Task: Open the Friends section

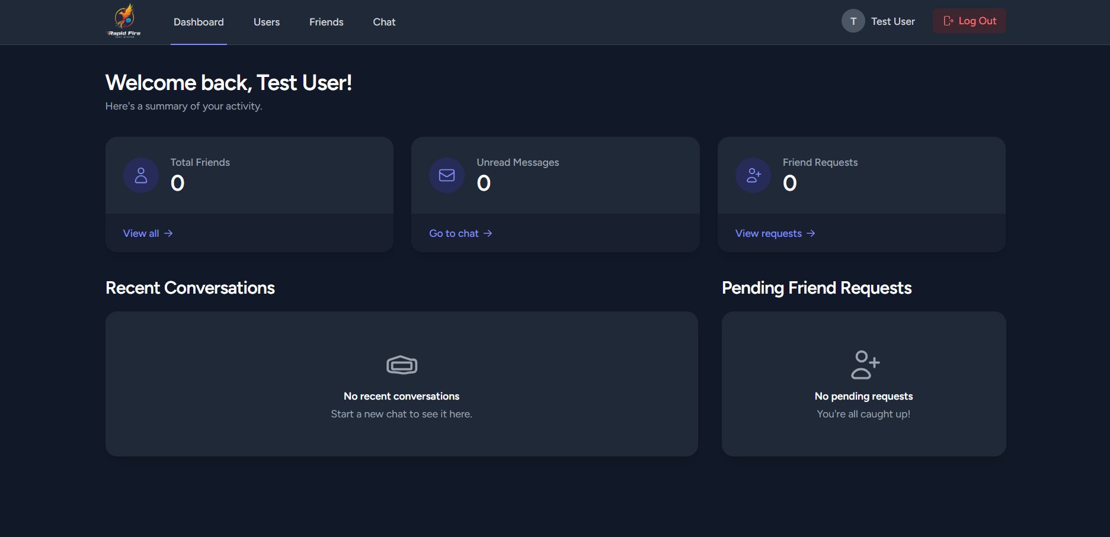Action: tap(326, 22)
